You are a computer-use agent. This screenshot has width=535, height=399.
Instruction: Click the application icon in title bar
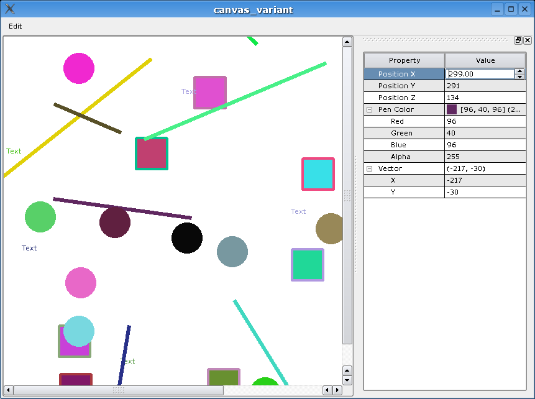10,9
